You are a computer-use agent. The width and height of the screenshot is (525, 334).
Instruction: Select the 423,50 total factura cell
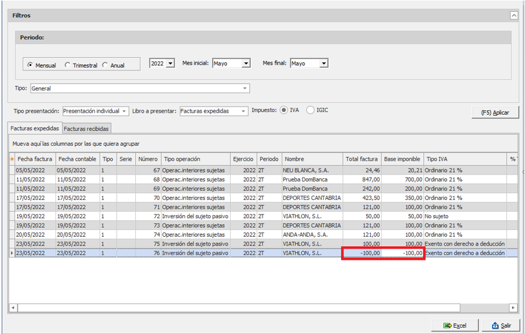(x=362, y=198)
